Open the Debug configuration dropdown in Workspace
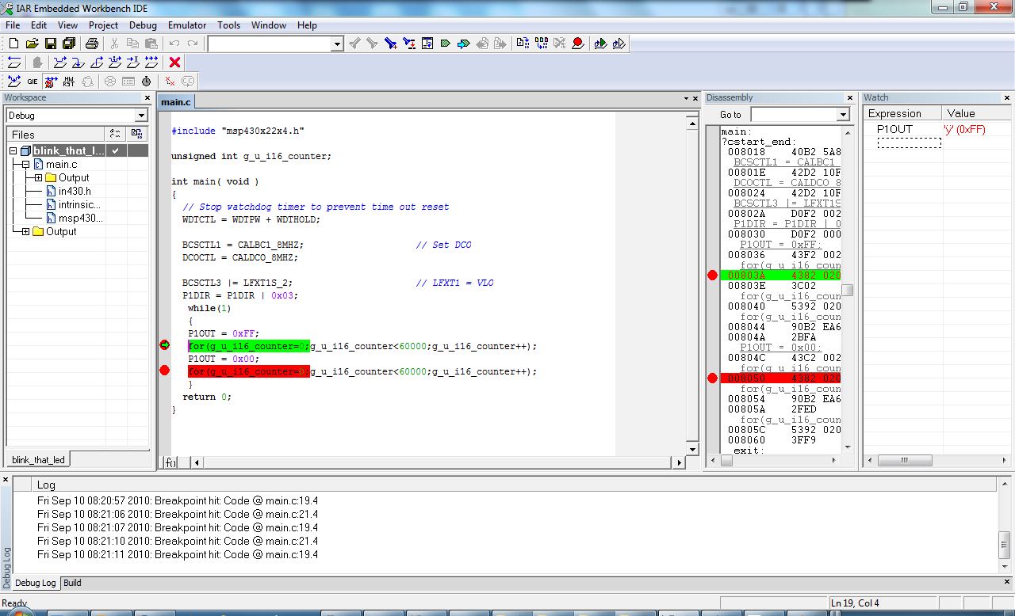 pos(142,116)
